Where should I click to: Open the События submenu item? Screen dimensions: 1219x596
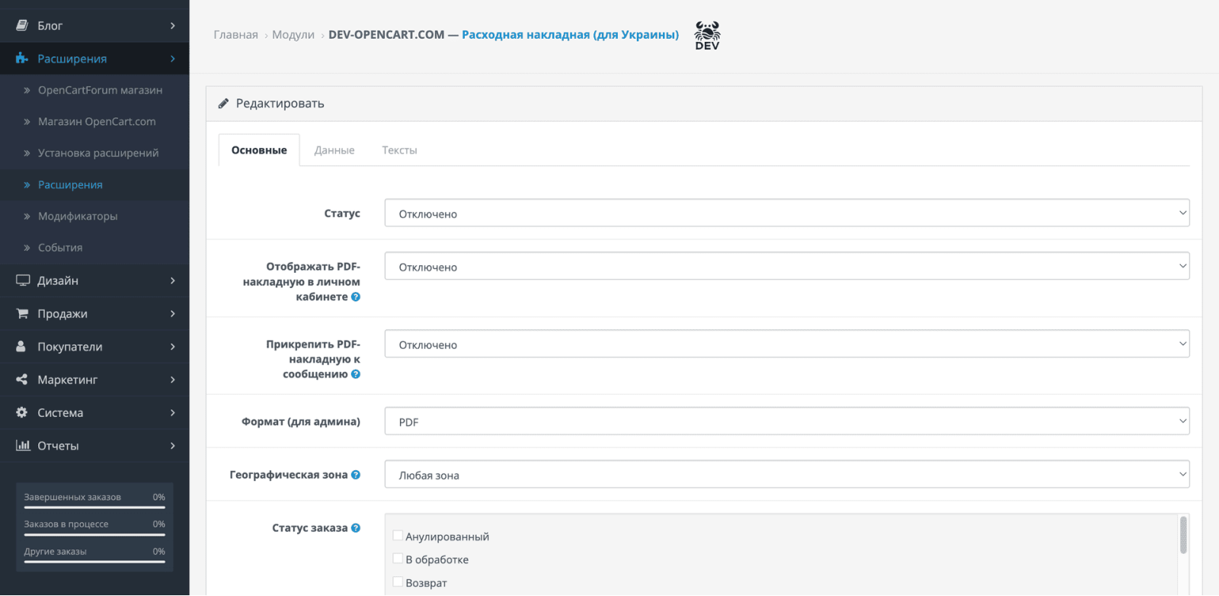click(x=94, y=248)
